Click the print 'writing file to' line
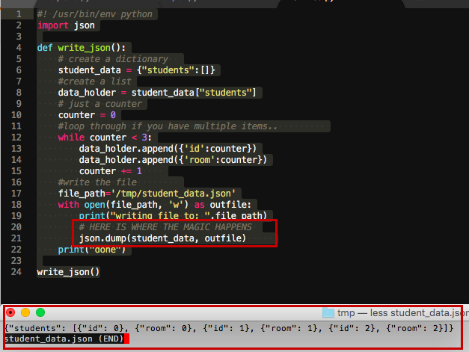The height and width of the screenshot is (352, 469). [x=173, y=216]
